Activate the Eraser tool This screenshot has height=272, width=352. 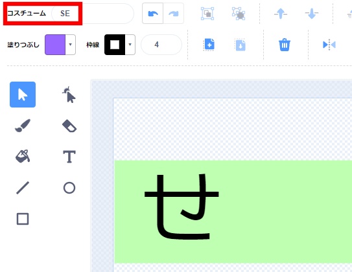click(x=69, y=126)
